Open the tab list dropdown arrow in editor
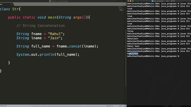The height and width of the screenshot is (107, 191). click(x=125, y=4)
